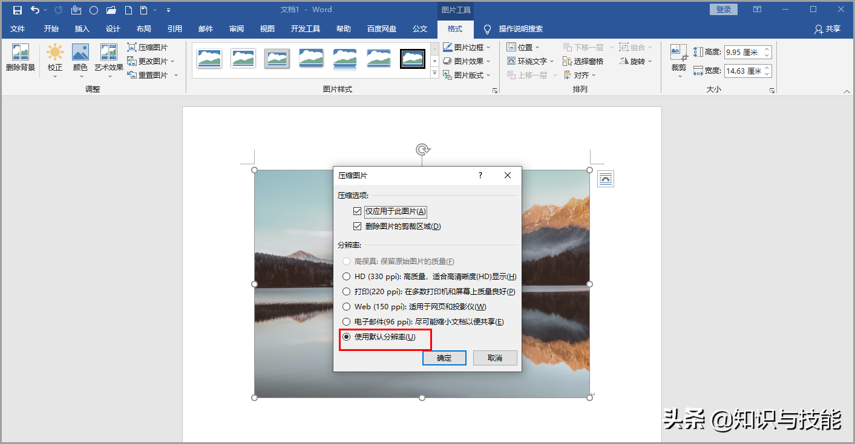Cancel the compress pictures dialog

click(495, 358)
